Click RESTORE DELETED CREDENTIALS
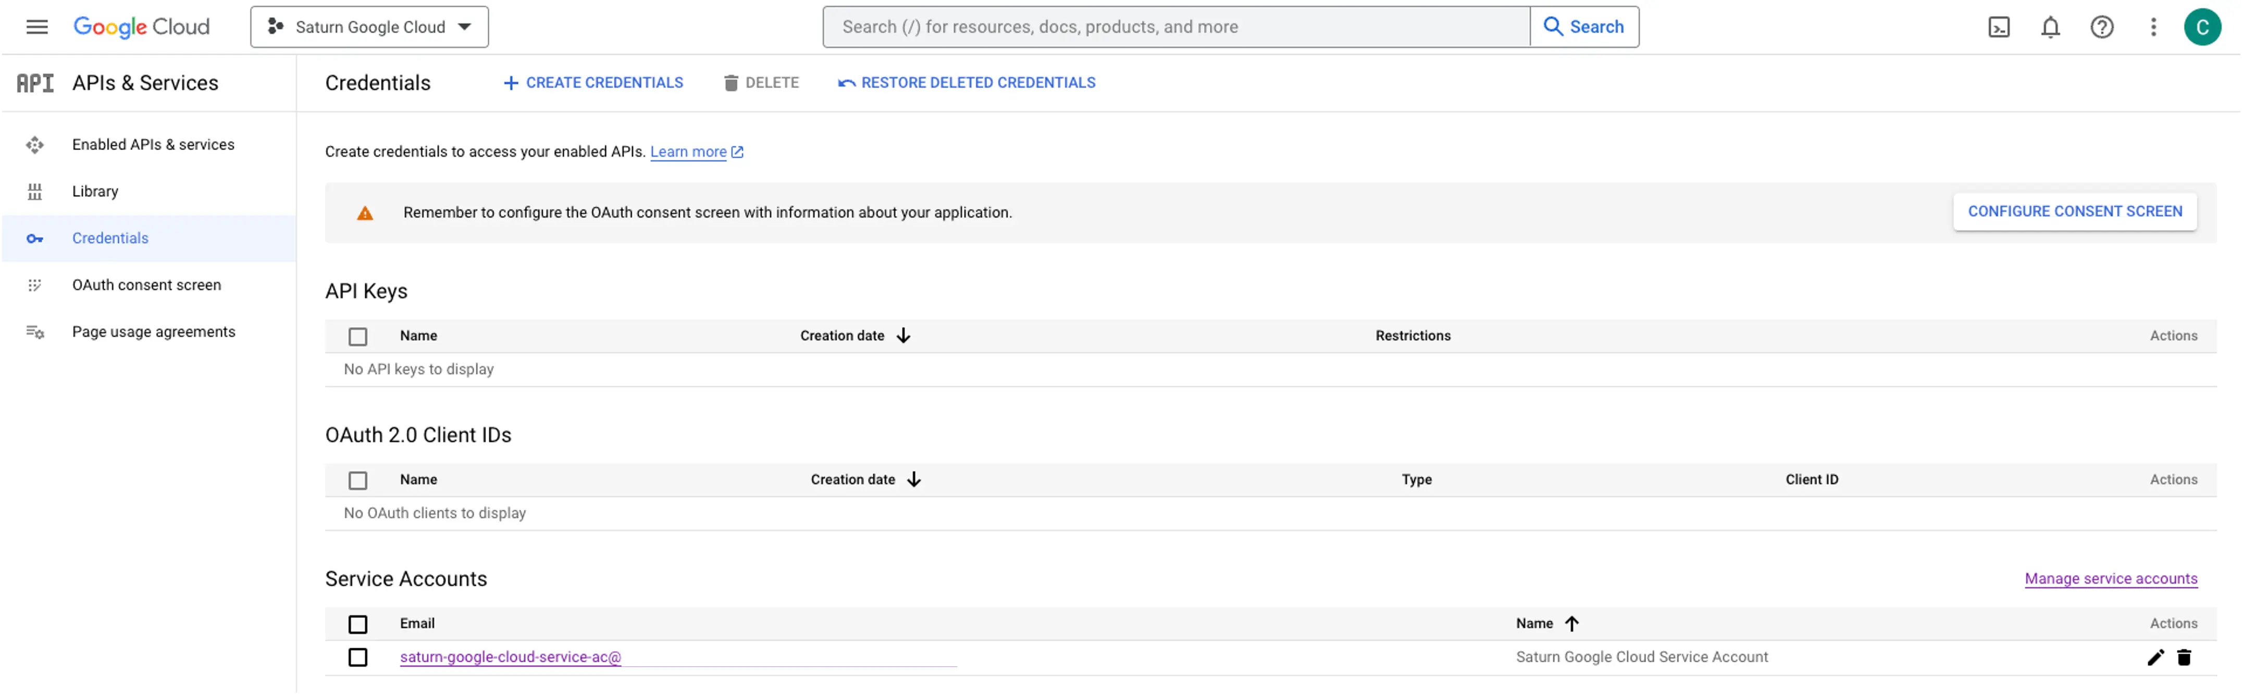The image size is (2242, 694). (966, 83)
